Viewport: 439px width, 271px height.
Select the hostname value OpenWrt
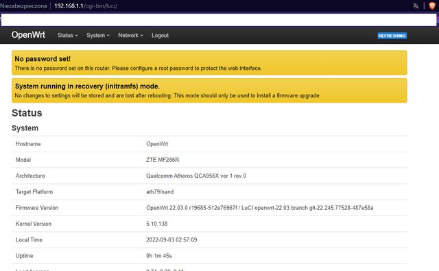pyautogui.click(x=157, y=144)
